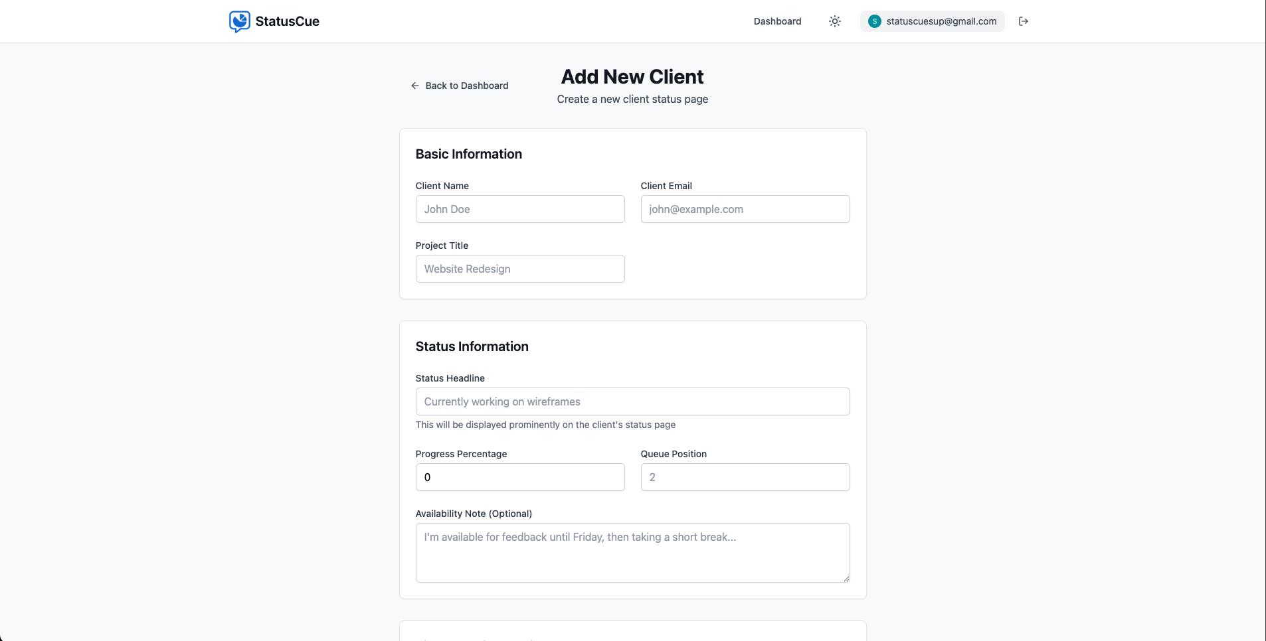Click the StatusCue logo icon

pyautogui.click(x=239, y=21)
